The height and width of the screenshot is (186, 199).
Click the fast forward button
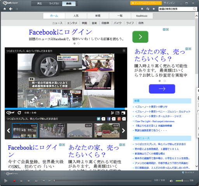click(49, 181)
